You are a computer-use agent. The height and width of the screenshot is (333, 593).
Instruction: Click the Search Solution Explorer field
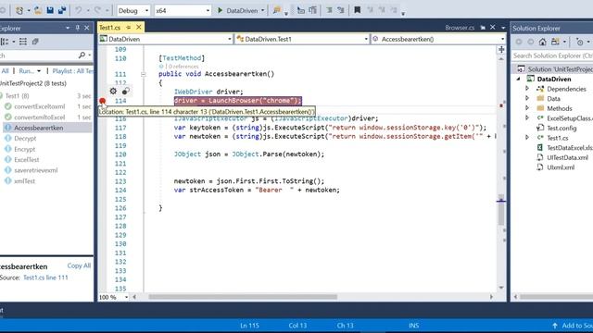(552, 55)
